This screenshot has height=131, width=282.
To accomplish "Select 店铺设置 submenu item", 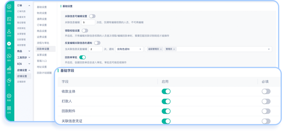I will [23, 76].
